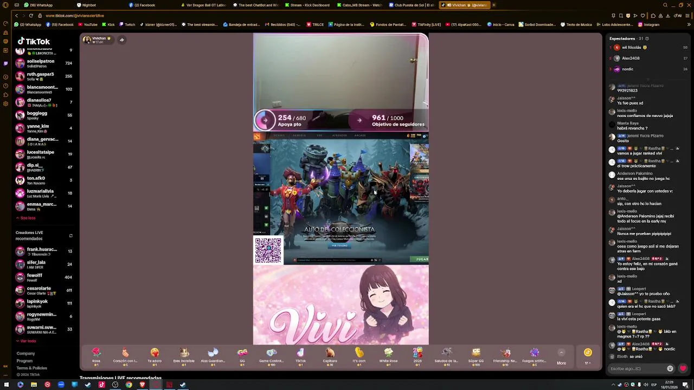Open frank.huarac's recommended live
The width and height of the screenshot is (694, 390).
(44, 251)
